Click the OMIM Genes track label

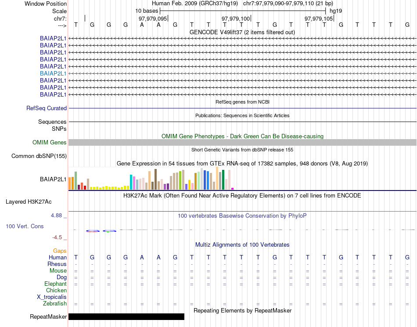coord(49,143)
